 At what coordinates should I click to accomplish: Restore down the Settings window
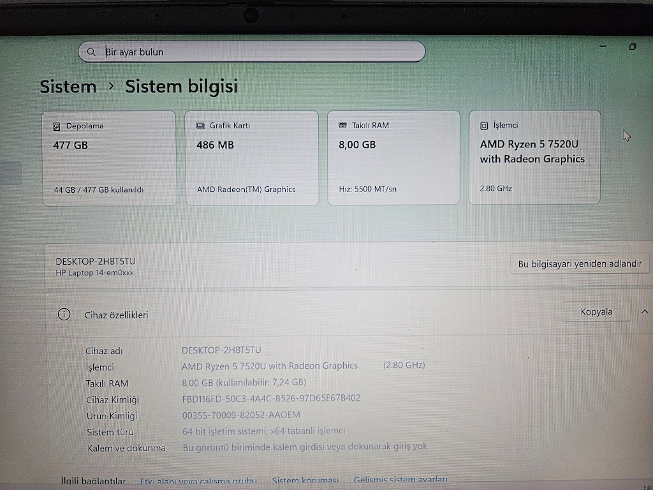coord(632,47)
